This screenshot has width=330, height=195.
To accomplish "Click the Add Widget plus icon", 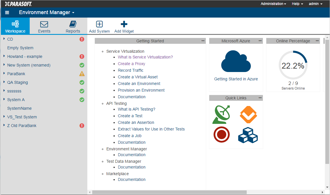I will point(124,24).
